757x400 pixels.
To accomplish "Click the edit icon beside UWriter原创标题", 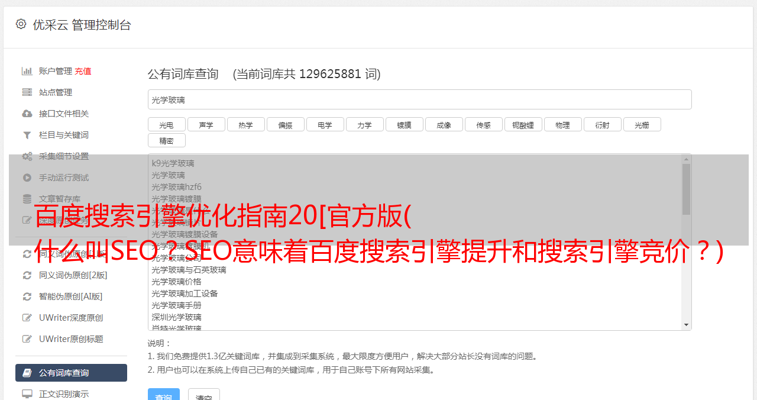I will click(27, 339).
